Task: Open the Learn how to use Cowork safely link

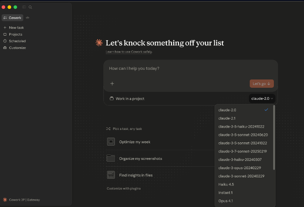Action: 129,52
